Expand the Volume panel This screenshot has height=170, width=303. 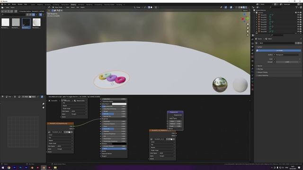260,66
